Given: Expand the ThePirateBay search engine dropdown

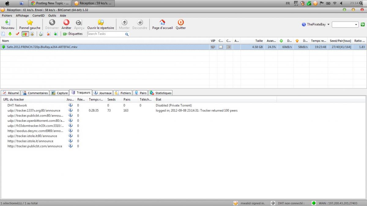Looking at the screenshot, I should [x=328, y=24].
